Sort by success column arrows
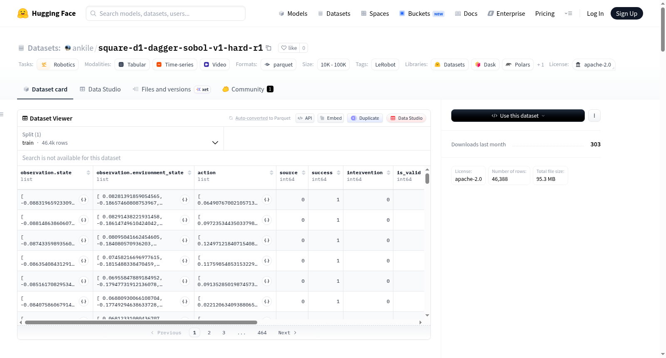The width and height of the screenshot is (666, 358). tap(338, 173)
